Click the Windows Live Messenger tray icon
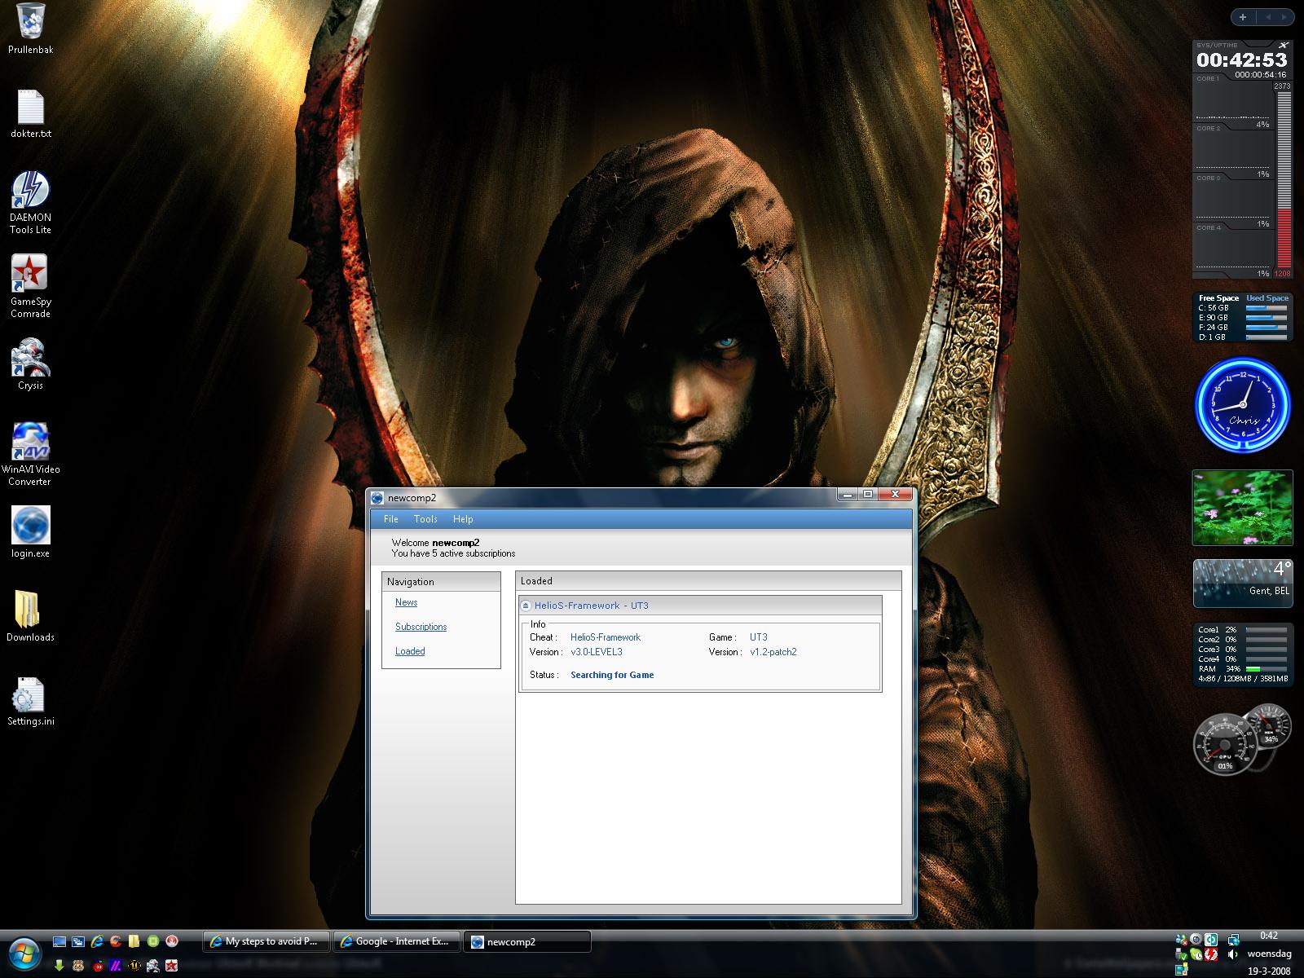Image resolution: width=1304 pixels, height=978 pixels. [1182, 939]
